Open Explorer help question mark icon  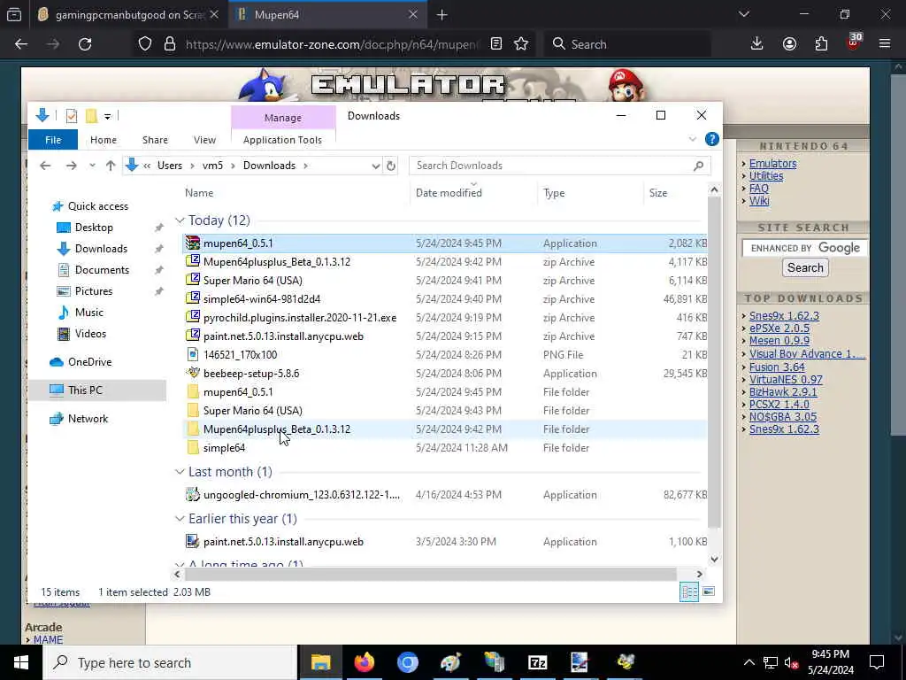coord(712,139)
